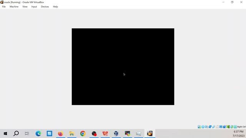Screen dimensions: 246x138
Task: Open the Help menu
Action: click(55, 7)
